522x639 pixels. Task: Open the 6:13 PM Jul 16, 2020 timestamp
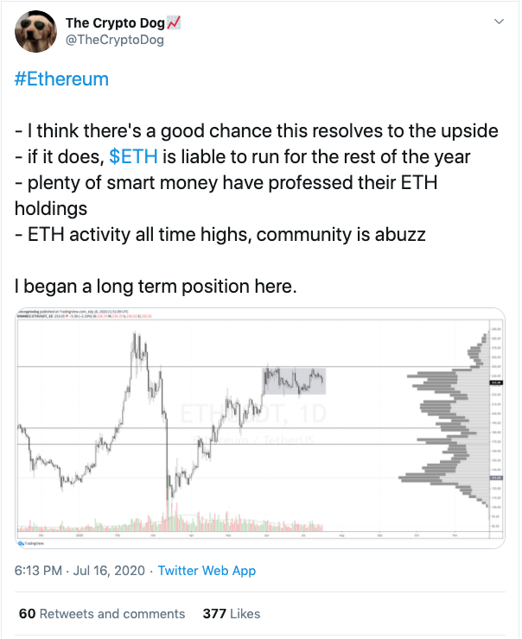(x=80, y=571)
